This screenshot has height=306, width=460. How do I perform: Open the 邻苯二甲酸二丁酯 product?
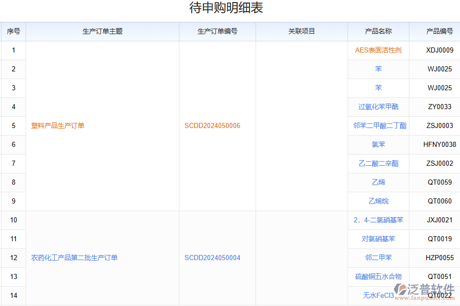[379, 125]
